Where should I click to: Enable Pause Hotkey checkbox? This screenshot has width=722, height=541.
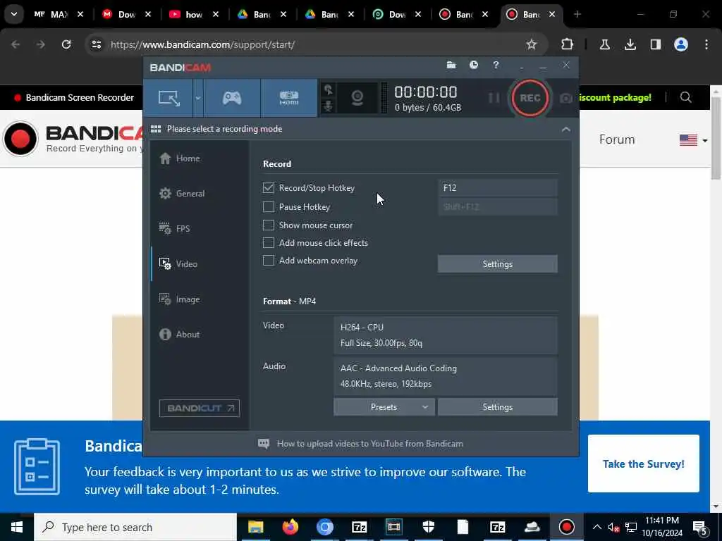(x=269, y=207)
